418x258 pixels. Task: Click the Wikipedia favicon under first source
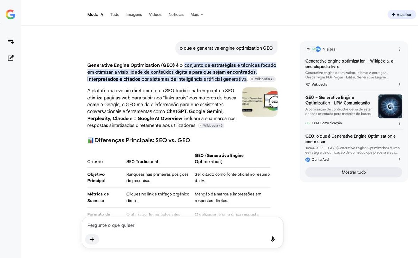point(308,85)
